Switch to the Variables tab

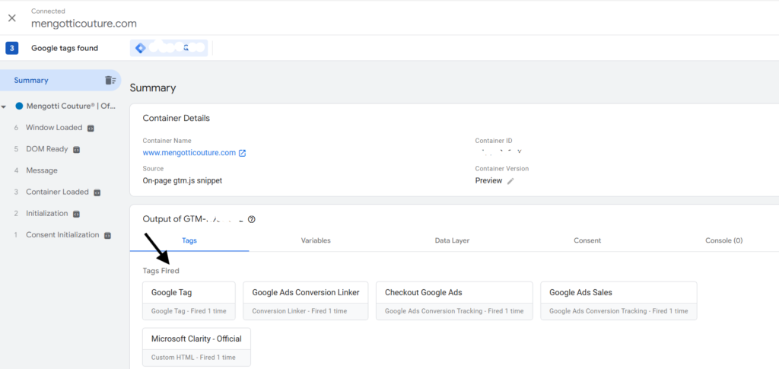point(316,240)
